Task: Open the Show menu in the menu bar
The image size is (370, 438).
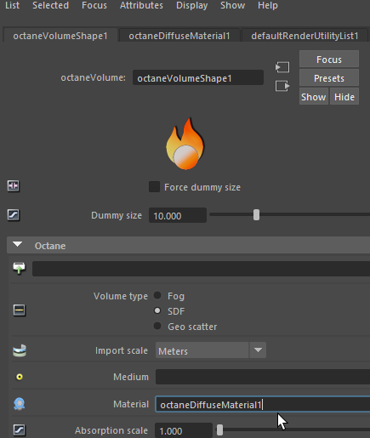Action: tap(232, 5)
